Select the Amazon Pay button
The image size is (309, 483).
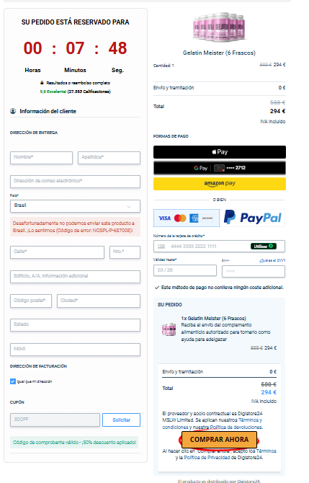coord(220,184)
